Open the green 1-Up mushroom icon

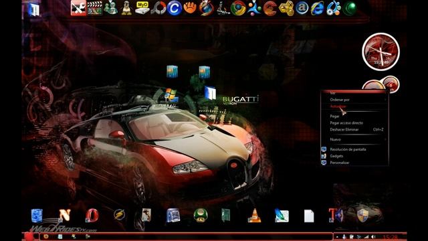201,216
